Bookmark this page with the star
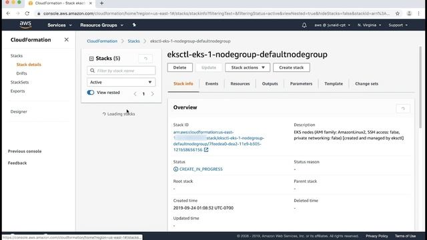This screenshot has height=240, width=427. point(398,13)
